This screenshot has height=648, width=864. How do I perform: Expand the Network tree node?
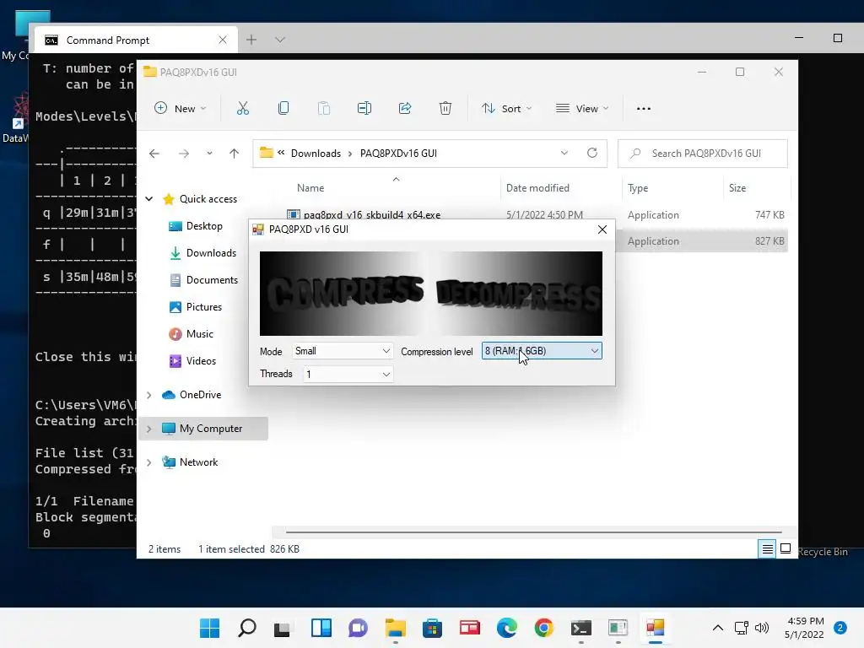tap(148, 462)
